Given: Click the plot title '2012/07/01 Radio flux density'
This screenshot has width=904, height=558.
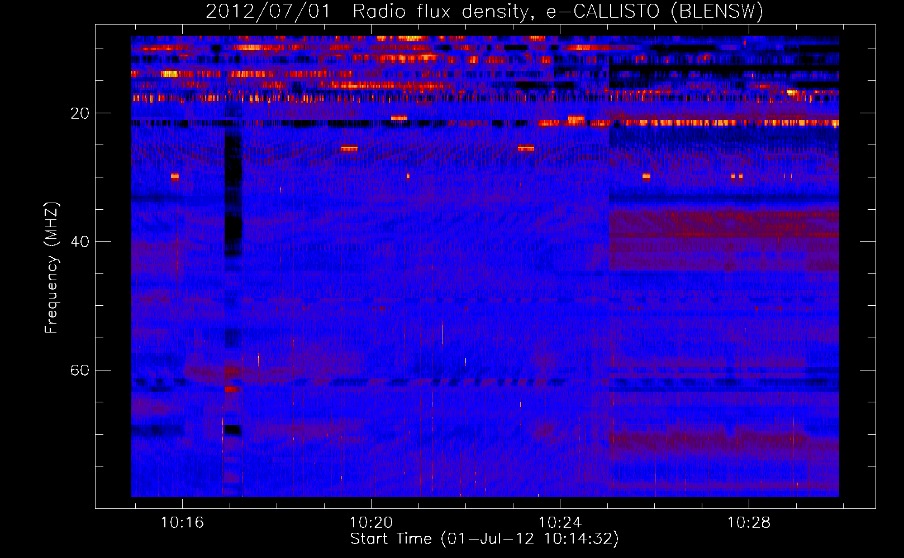Looking at the screenshot, I should coord(484,11).
